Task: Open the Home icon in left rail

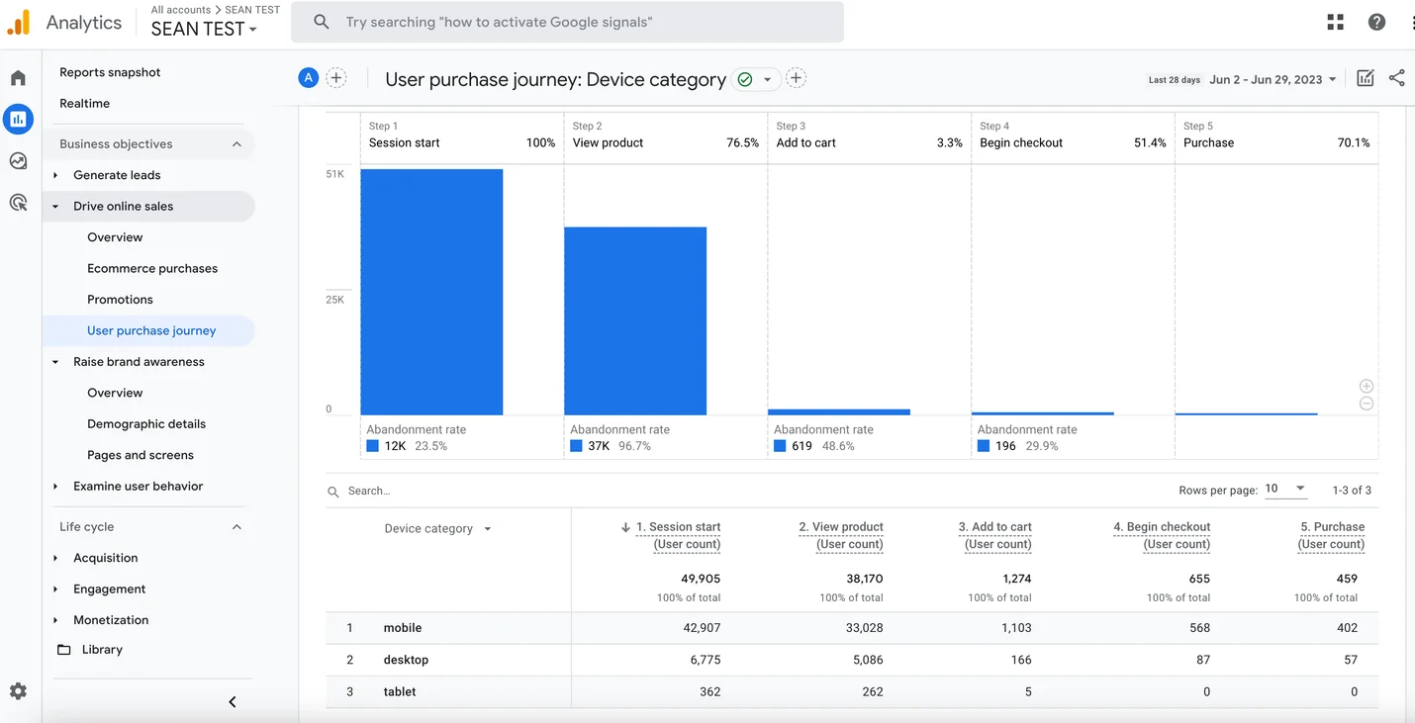Action: 18,78
